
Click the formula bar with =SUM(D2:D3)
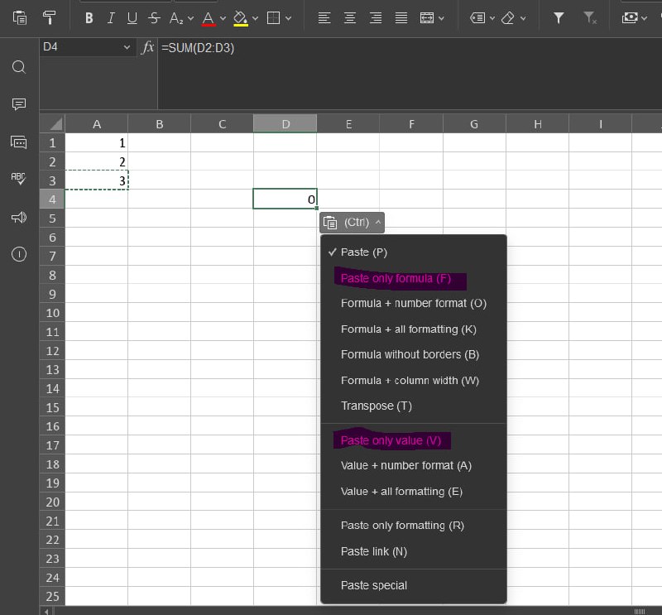[410, 74]
